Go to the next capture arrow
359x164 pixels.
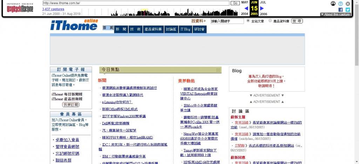click(x=262, y=8)
